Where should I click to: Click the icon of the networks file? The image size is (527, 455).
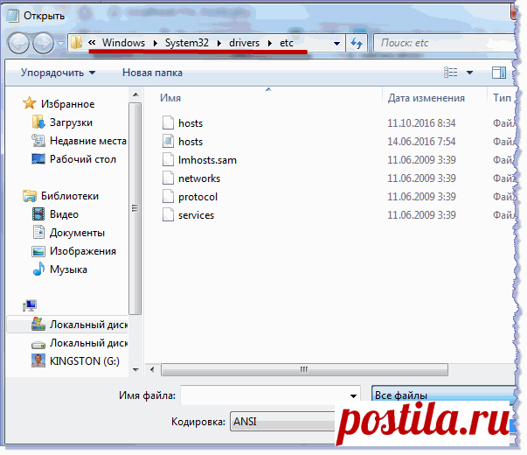168,178
